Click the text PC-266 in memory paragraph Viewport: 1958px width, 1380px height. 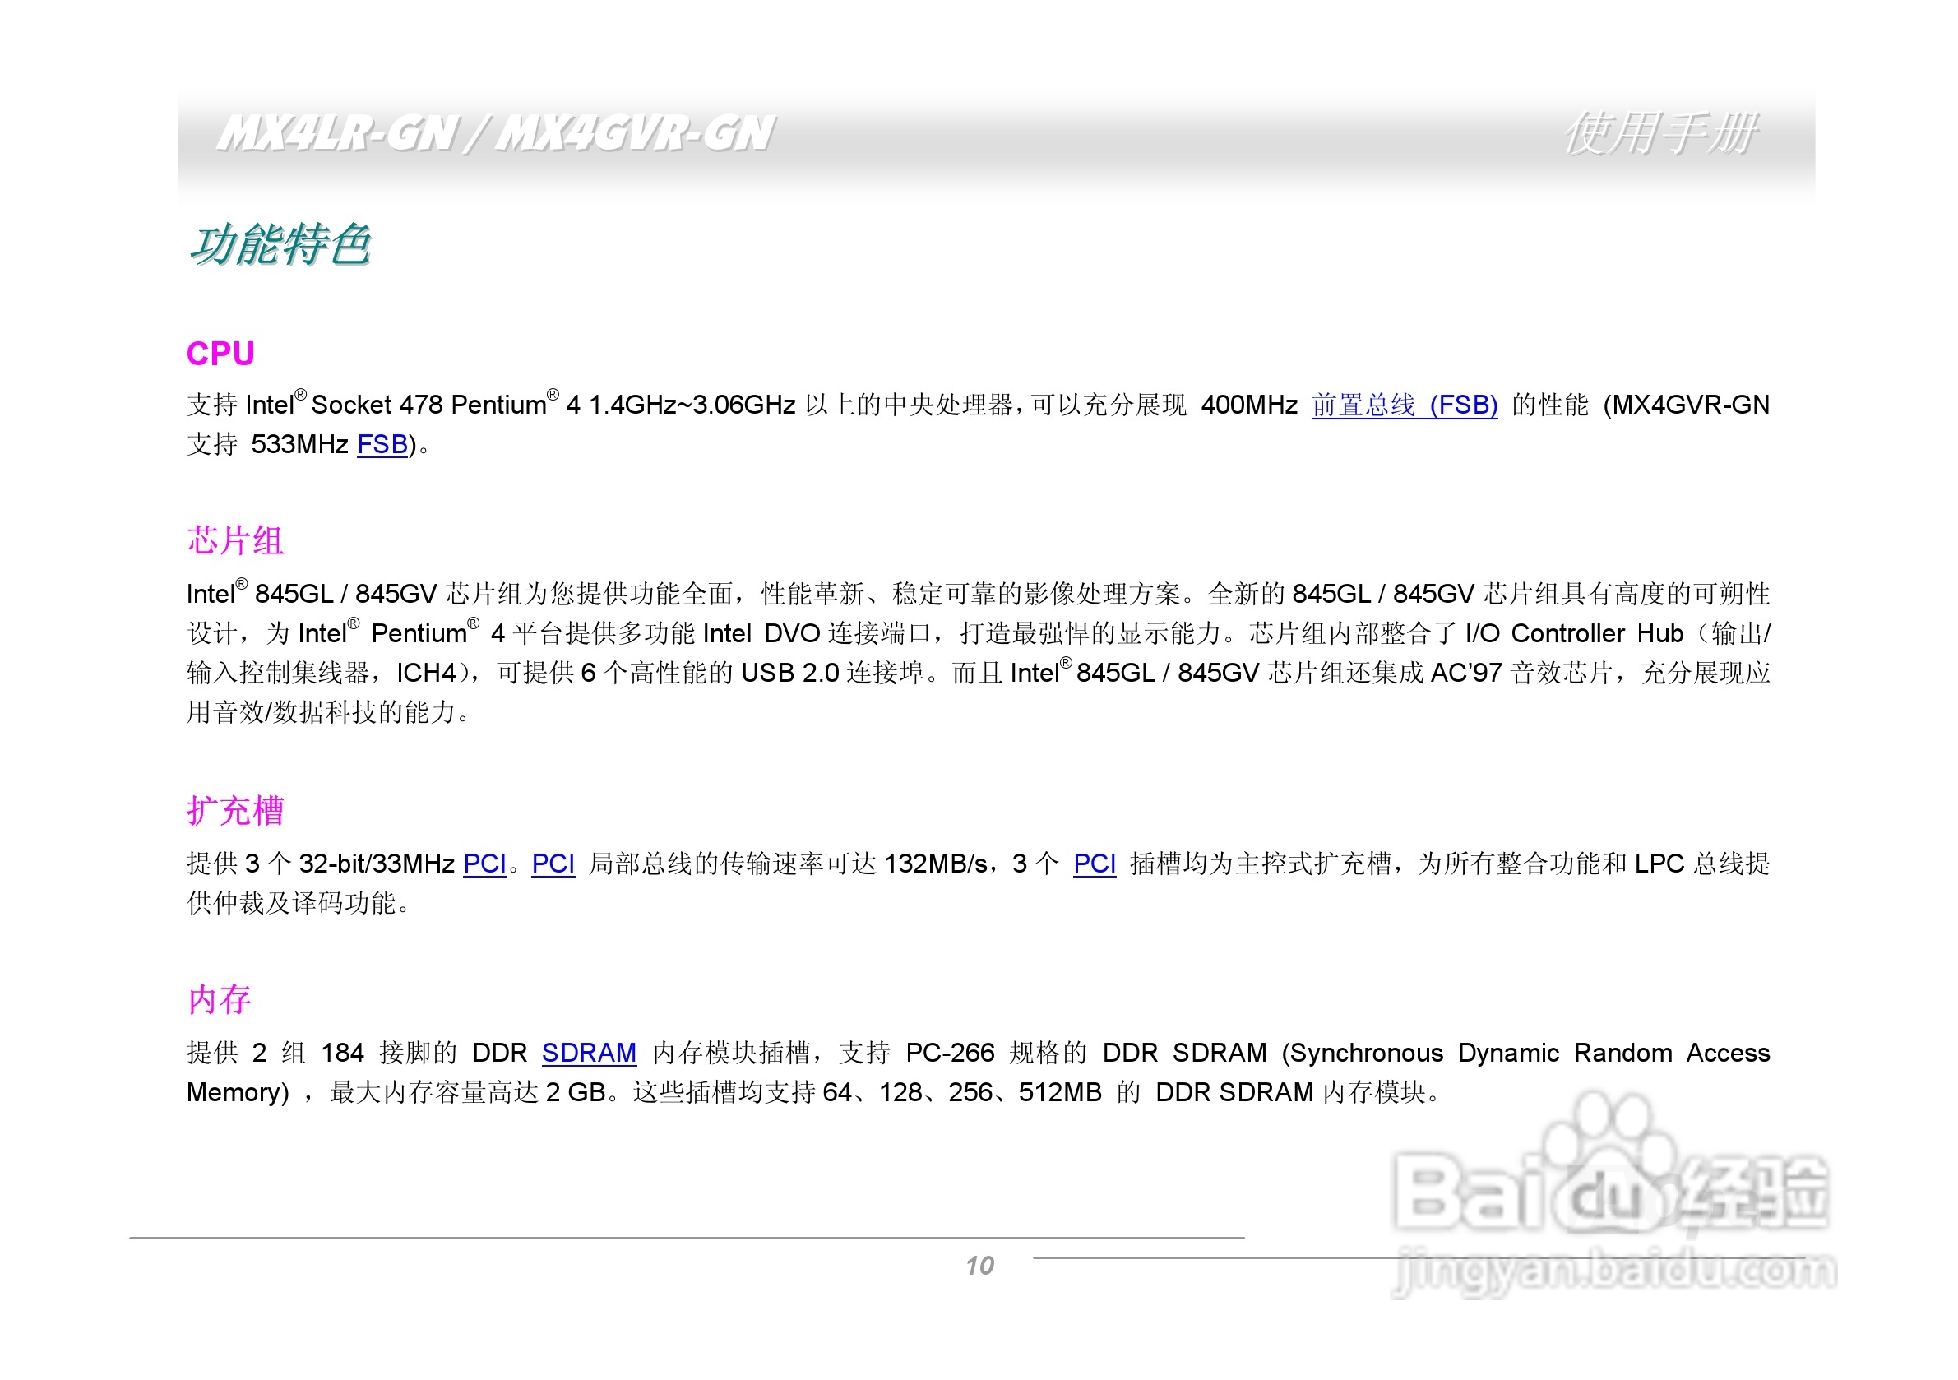[x=950, y=1054]
